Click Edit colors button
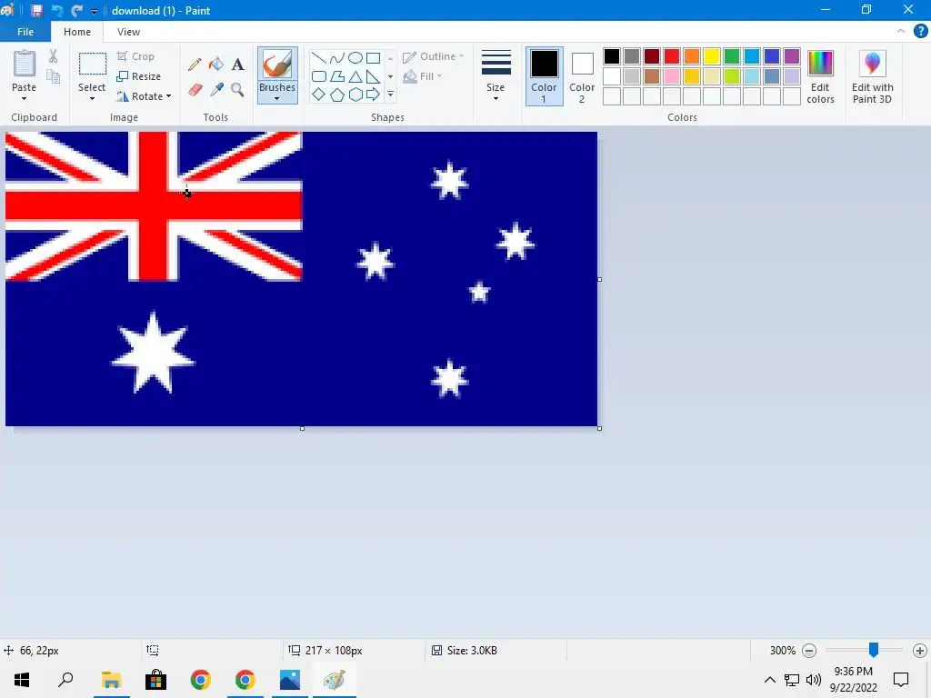The height and width of the screenshot is (698, 931). [x=821, y=77]
